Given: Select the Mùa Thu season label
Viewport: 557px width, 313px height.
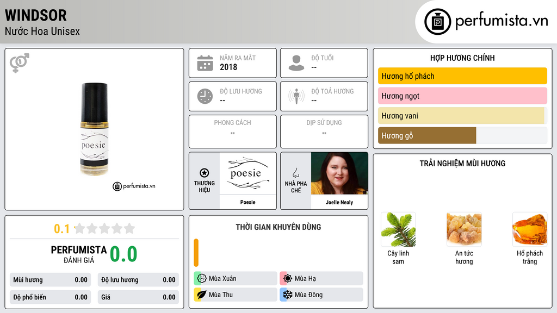Looking at the screenshot, I should pyautogui.click(x=221, y=295).
